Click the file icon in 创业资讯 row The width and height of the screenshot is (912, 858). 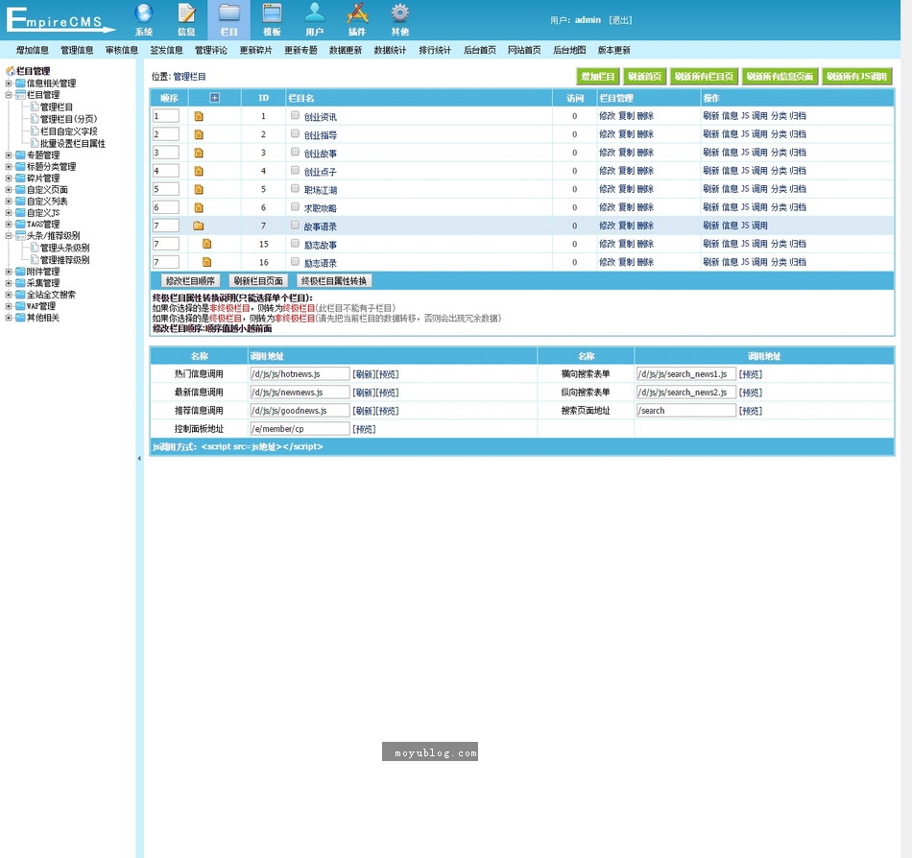(199, 116)
